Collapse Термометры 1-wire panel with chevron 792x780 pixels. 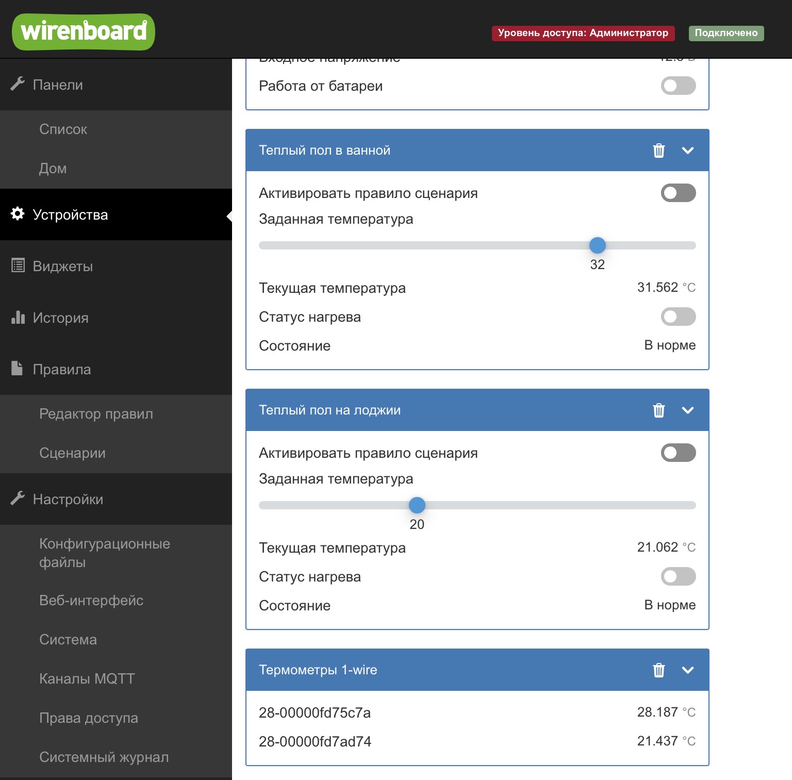[687, 670]
